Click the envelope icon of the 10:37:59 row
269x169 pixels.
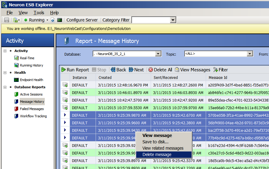[65, 107]
